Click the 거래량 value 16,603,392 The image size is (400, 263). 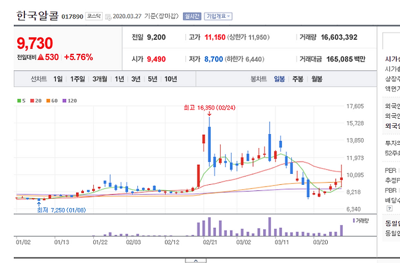339,37
